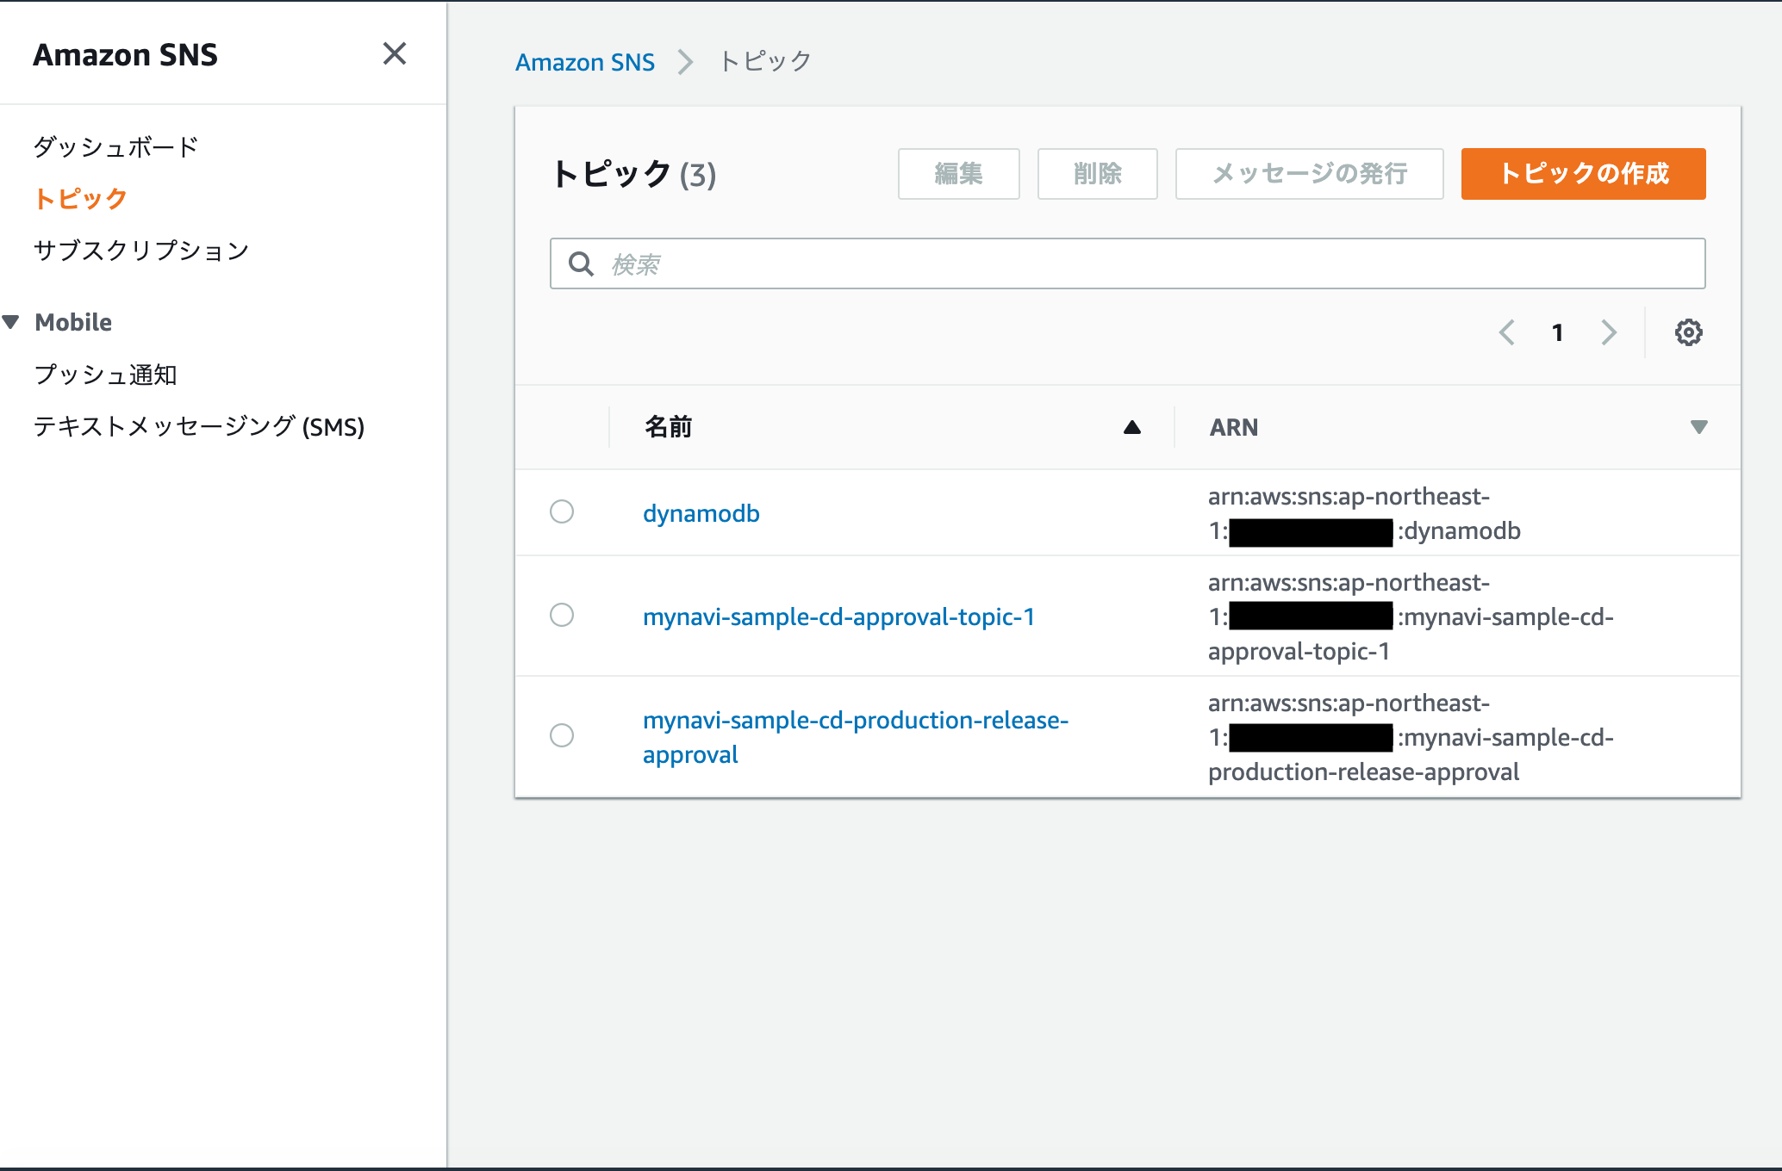
Task: Click the Amazon SNS sidebar title
Action: 125,54
